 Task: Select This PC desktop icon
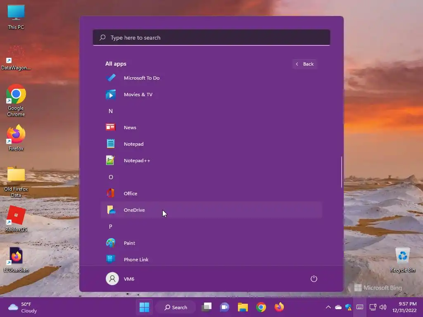point(16,17)
